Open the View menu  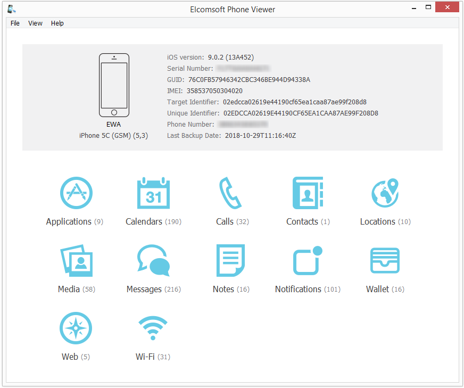[35, 23]
